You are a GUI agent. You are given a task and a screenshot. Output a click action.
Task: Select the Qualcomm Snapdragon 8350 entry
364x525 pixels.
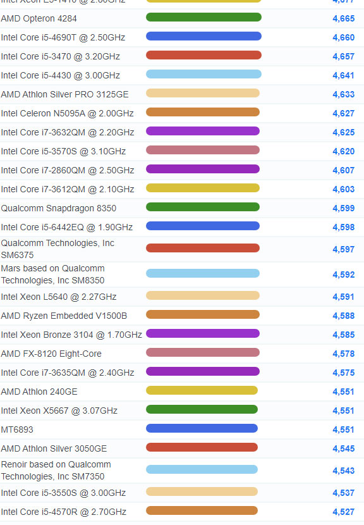tap(59, 208)
